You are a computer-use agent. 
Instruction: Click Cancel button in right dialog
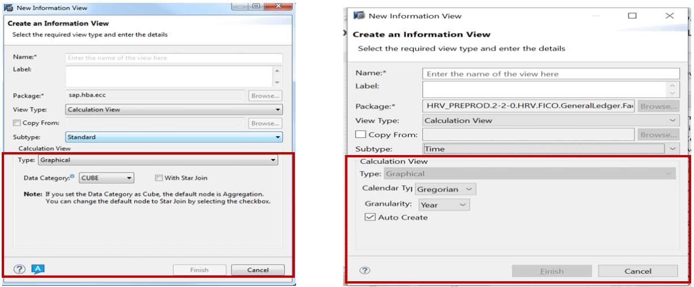coord(638,271)
